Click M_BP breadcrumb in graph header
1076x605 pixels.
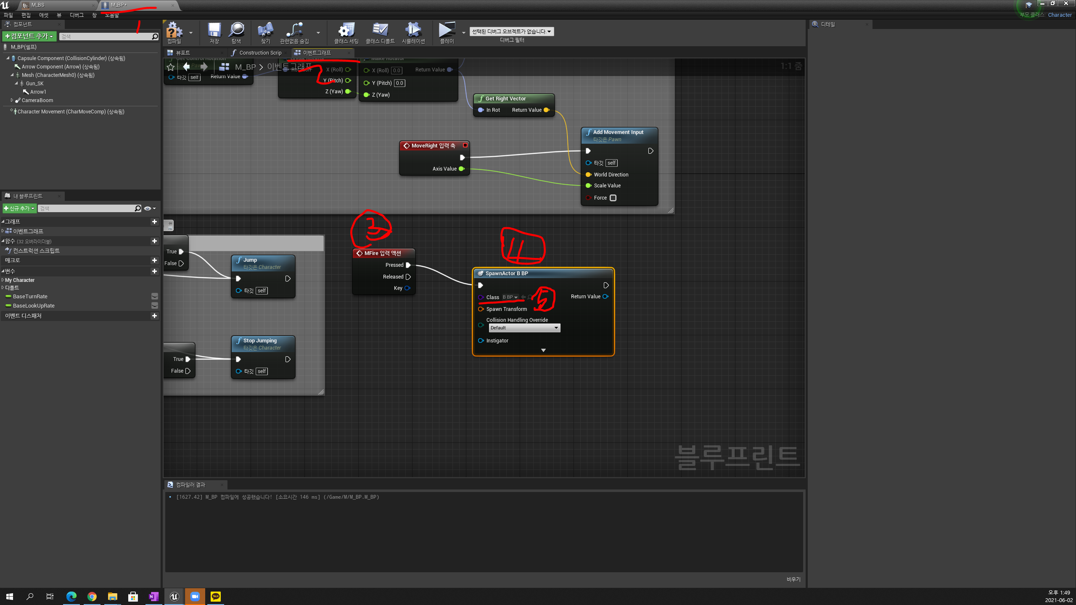tap(245, 67)
